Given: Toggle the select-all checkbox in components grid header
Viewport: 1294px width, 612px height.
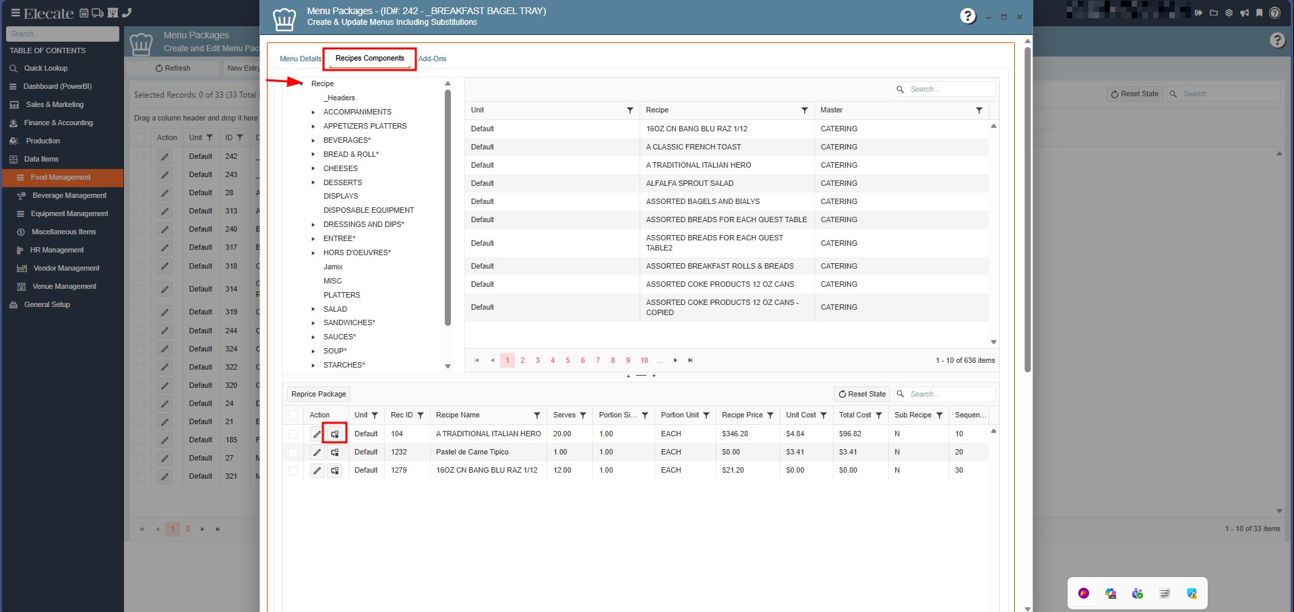Looking at the screenshot, I should (x=293, y=415).
